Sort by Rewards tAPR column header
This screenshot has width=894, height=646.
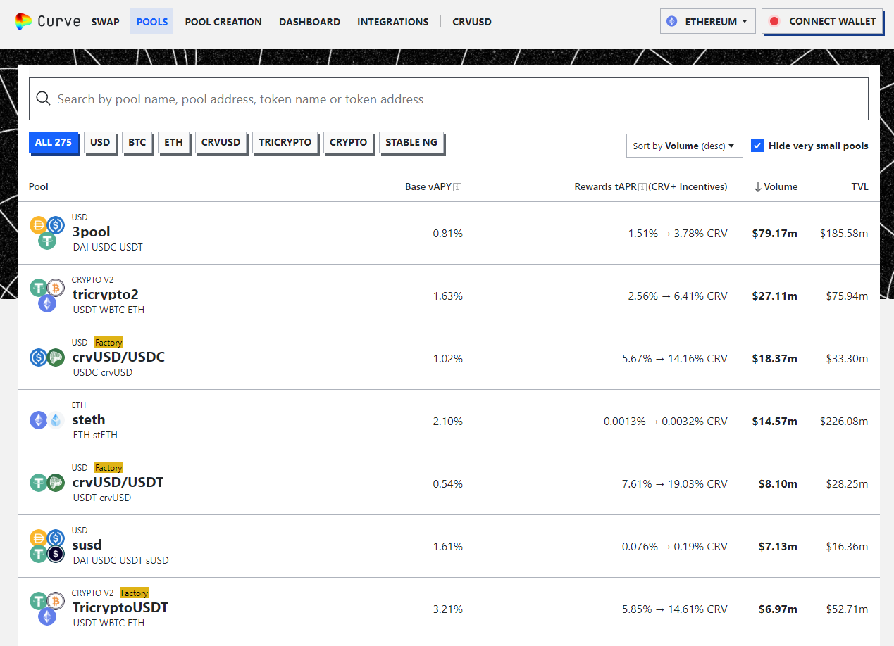tap(651, 187)
